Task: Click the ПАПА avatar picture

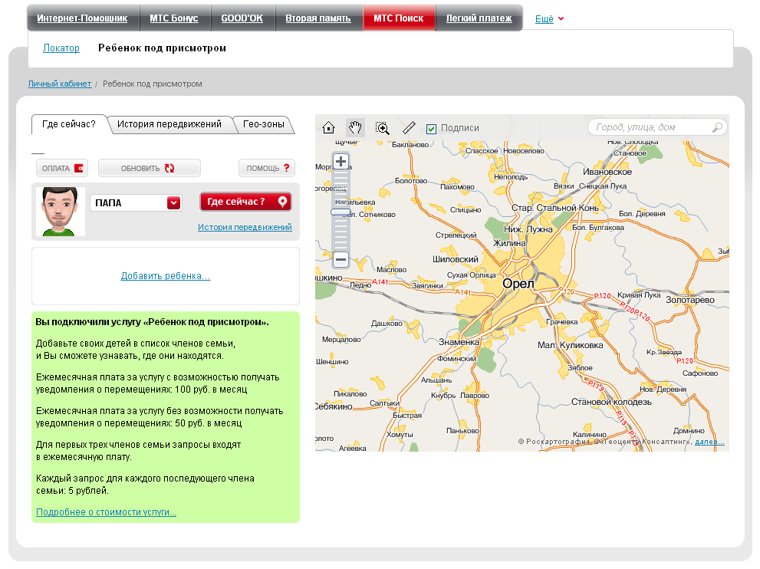Action: pyautogui.click(x=60, y=211)
